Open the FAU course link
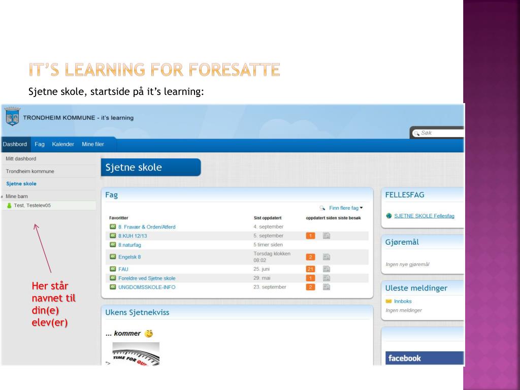 [123, 269]
